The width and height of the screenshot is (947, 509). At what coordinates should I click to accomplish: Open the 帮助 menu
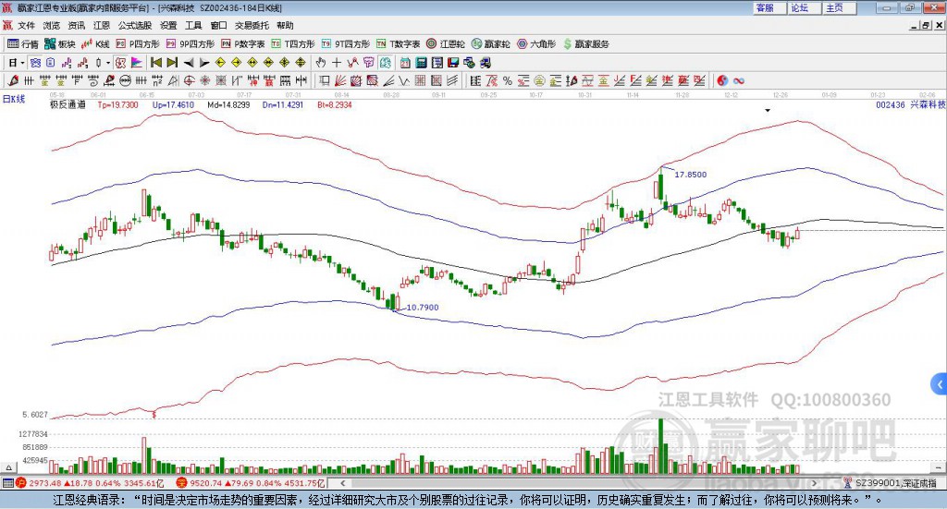[285, 25]
